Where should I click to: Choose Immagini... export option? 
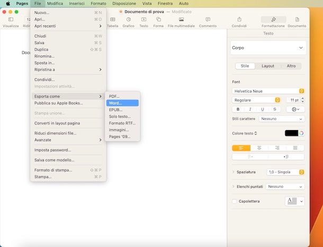[122, 130]
